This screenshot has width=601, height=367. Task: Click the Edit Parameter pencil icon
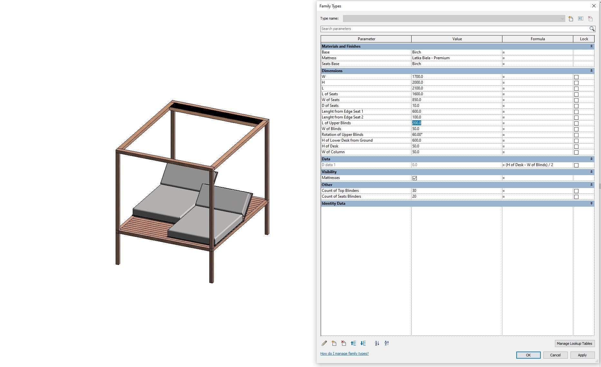(x=324, y=343)
